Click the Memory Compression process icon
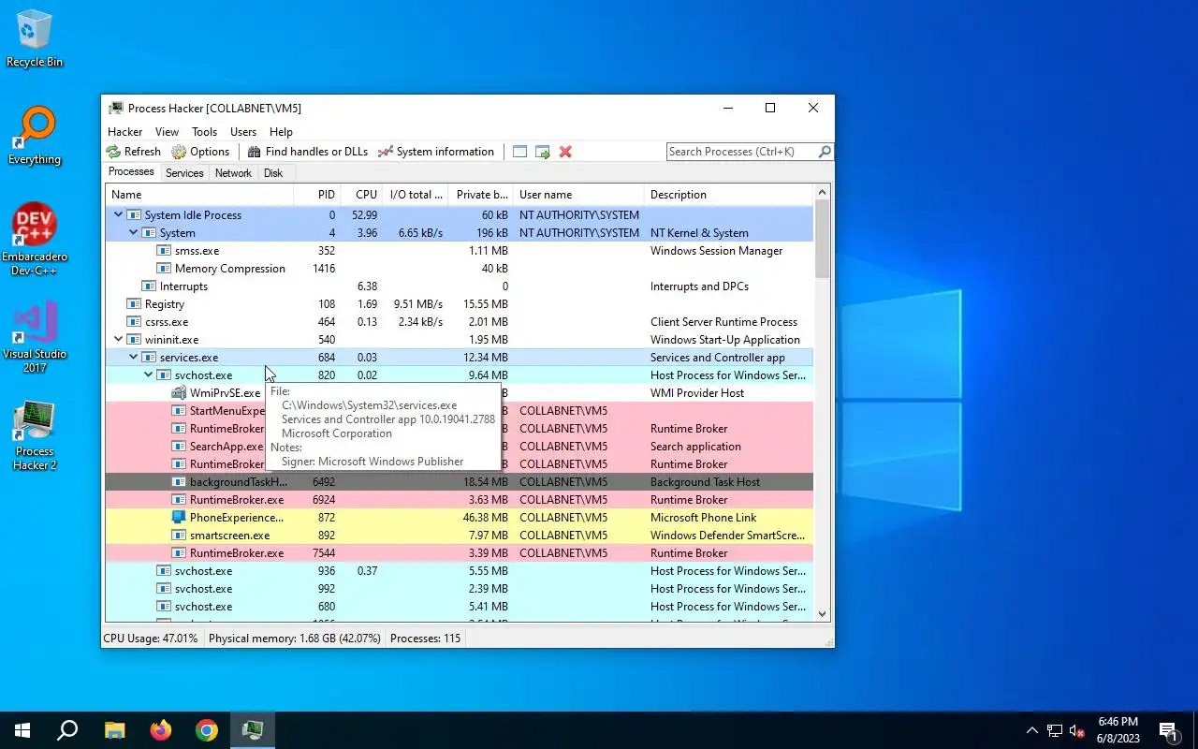Screen dimensions: 1198x749 164,269
